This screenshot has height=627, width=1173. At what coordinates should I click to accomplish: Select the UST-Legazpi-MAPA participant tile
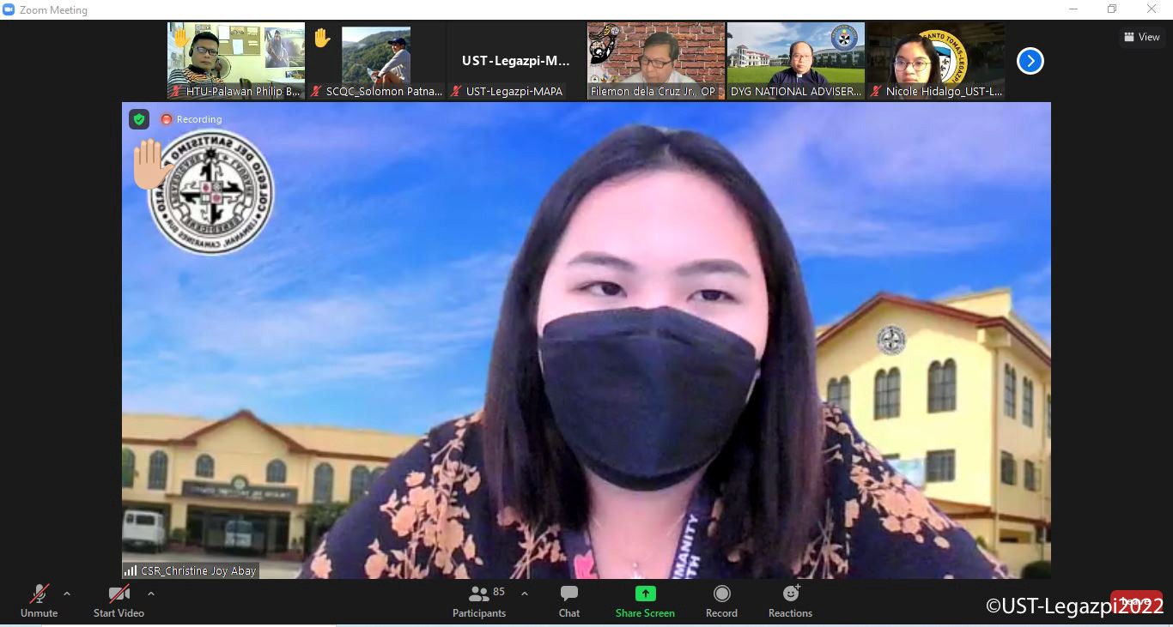[516, 61]
